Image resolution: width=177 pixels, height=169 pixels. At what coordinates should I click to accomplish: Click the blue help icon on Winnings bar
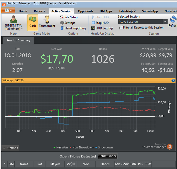pos(173,80)
